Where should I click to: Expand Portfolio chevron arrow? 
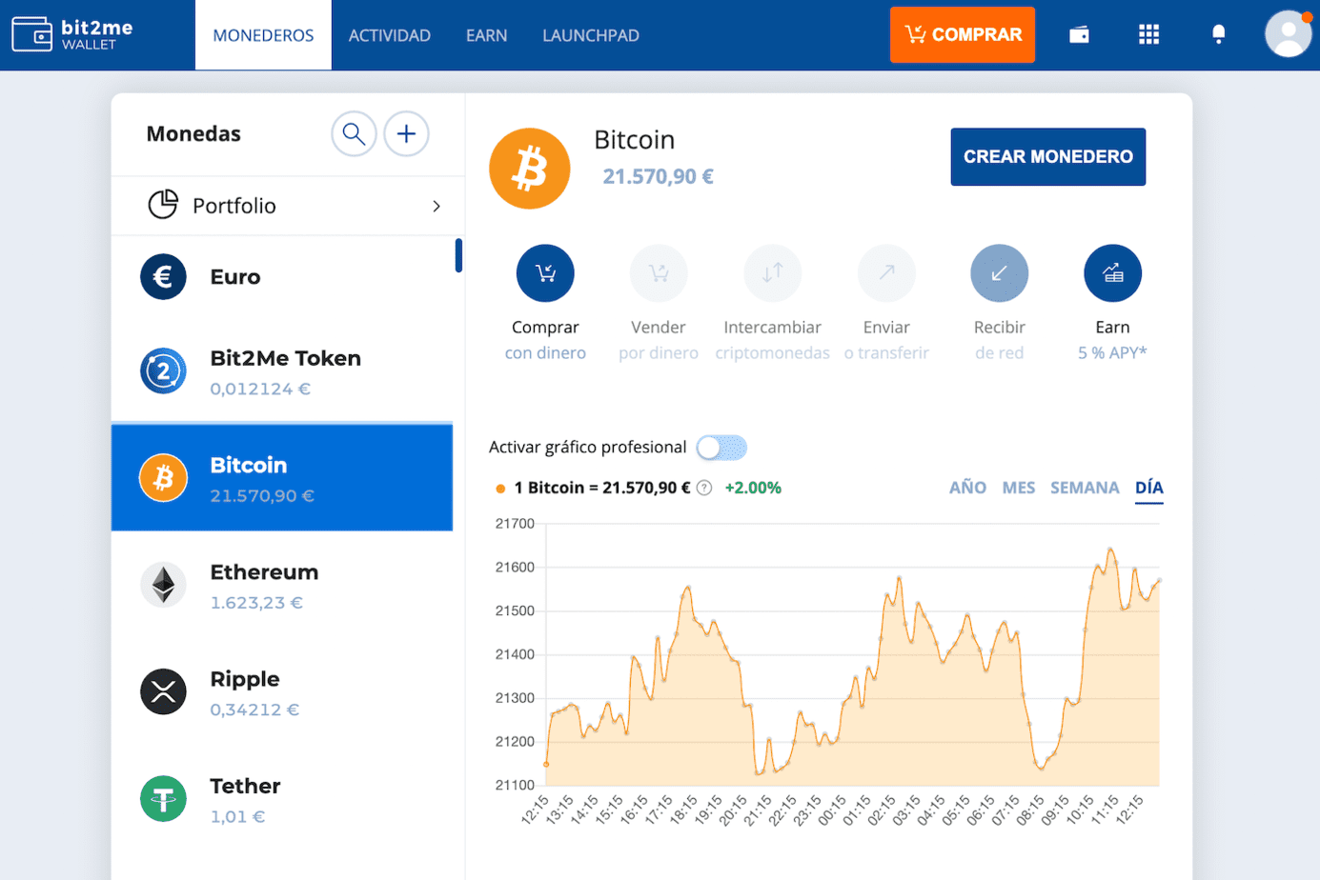tap(437, 206)
